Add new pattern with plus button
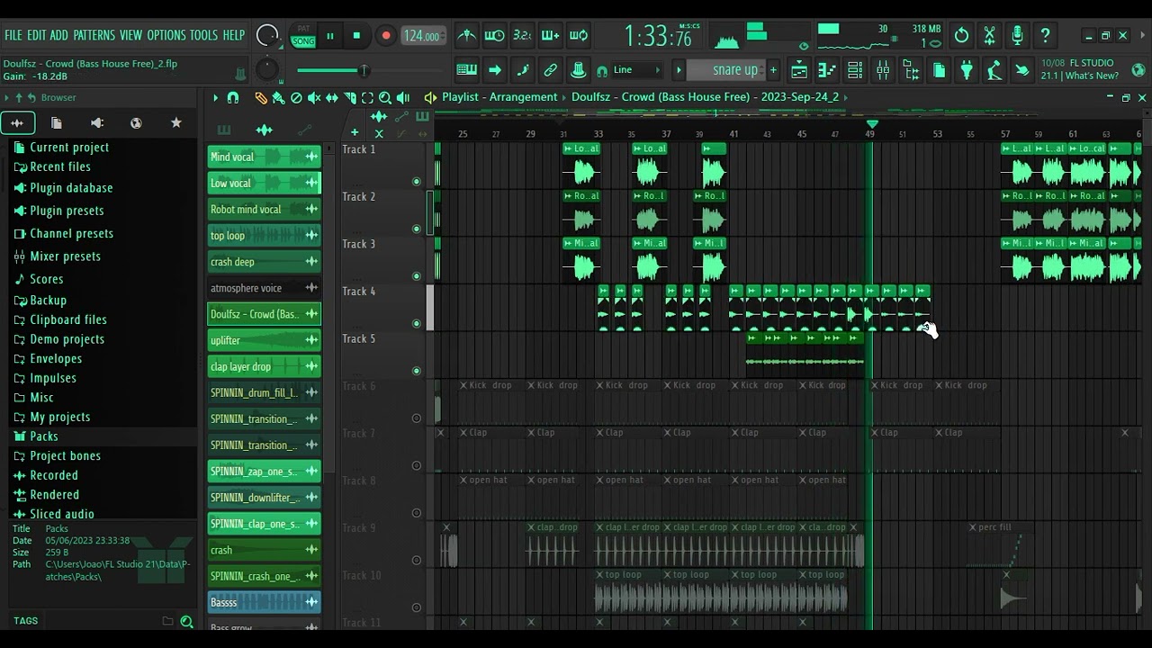Image resolution: width=1152 pixels, height=648 pixels. click(773, 70)
